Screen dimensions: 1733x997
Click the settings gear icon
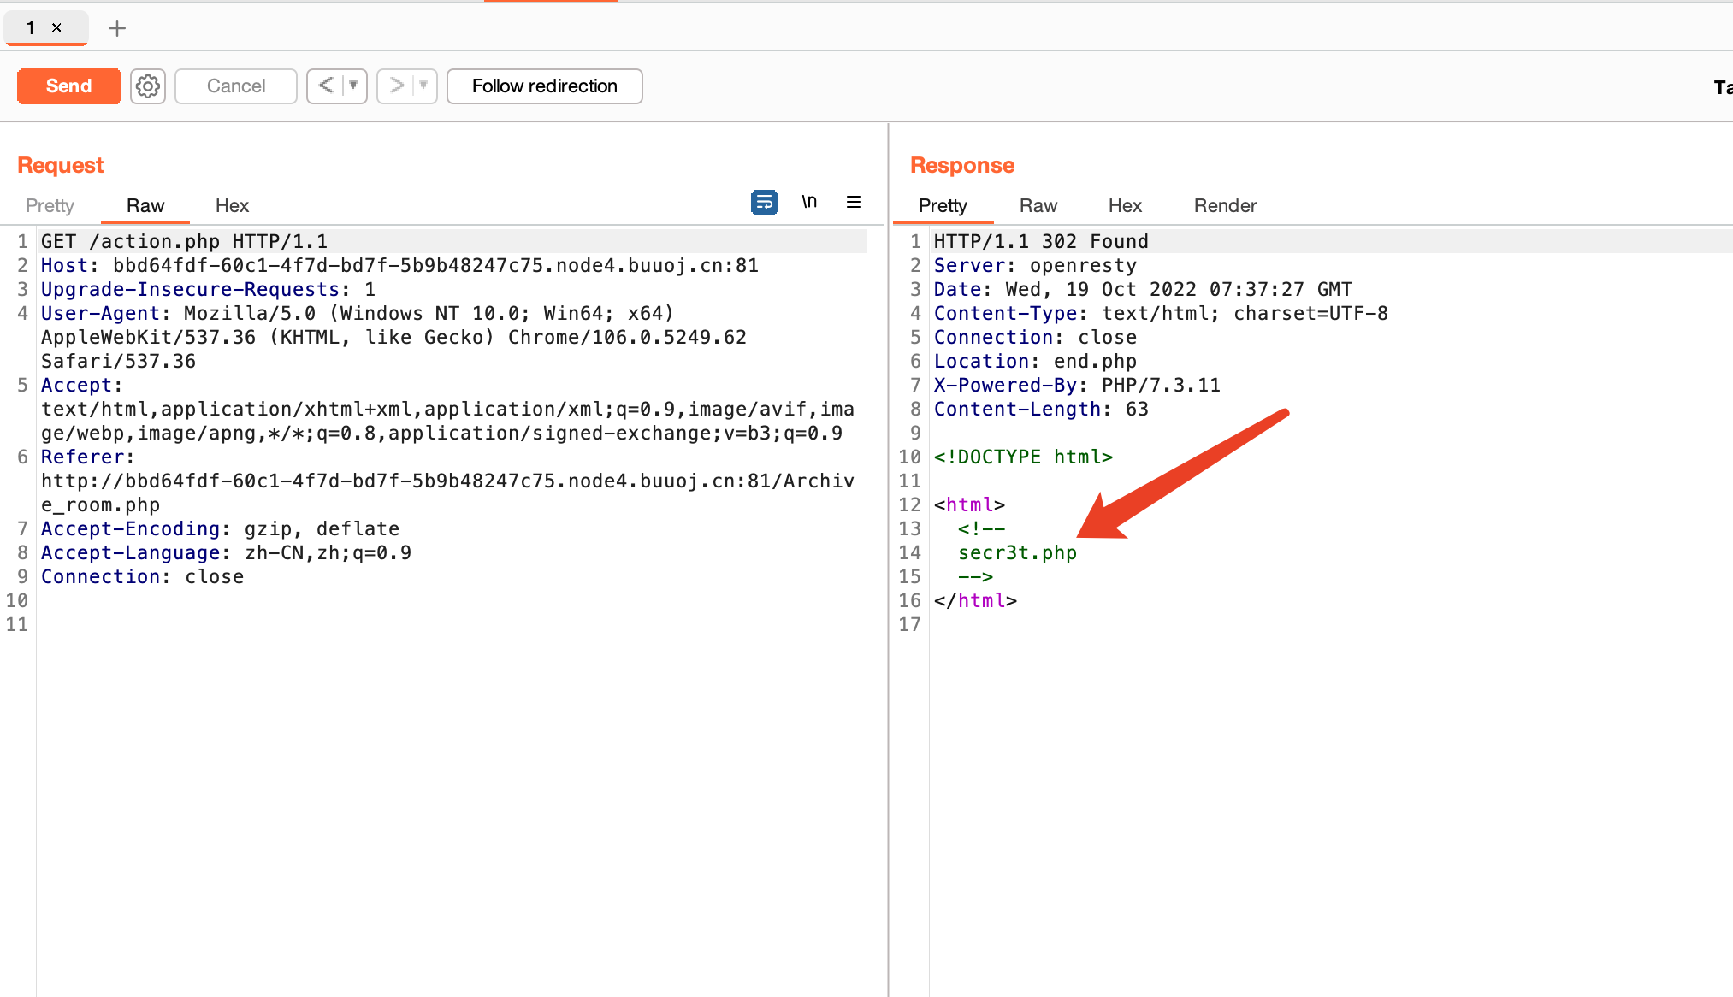[x=148, y=86]
